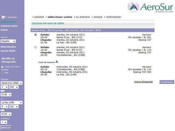The image size is (175, 131).
Task: Open departure month dropdown under Desde
Action: pos(14,87)
